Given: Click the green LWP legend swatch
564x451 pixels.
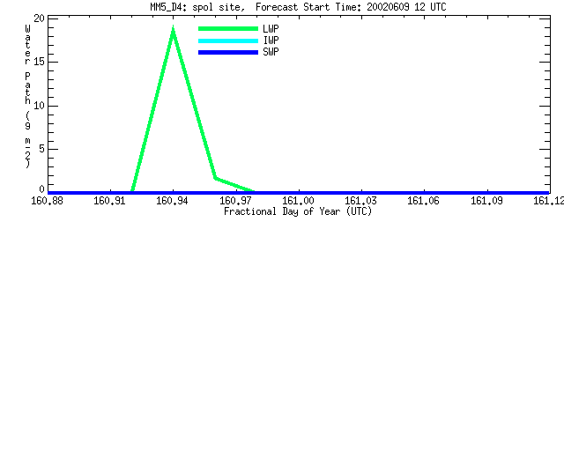Looking at the screenshot, I should pyautogui.click(x=228, y=29).
